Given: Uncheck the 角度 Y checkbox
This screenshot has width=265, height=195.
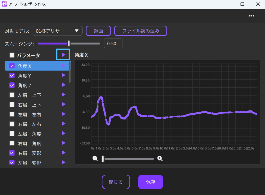Looking at the screenshot, I should coord(12,75).
